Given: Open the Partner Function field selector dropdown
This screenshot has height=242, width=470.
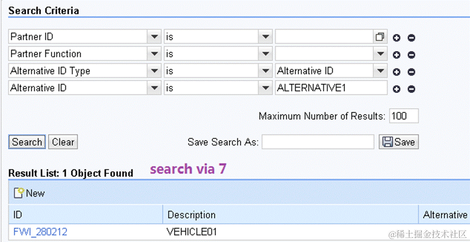Looking at the screenshot, I should click(154, 54).
